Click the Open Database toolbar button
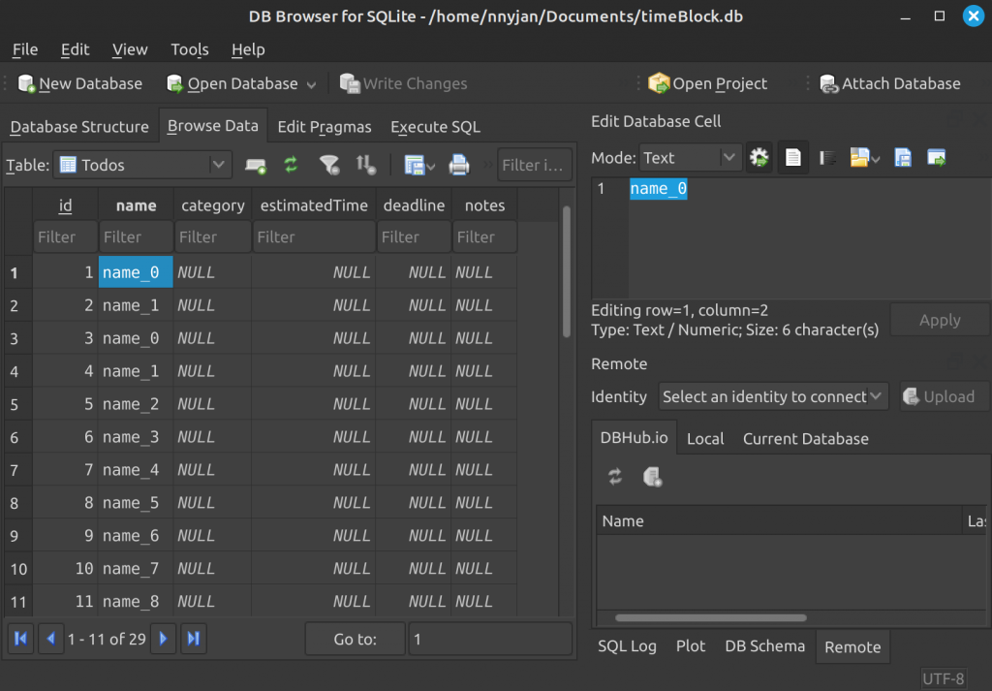992x691 pixels. (x=232, y=83)
